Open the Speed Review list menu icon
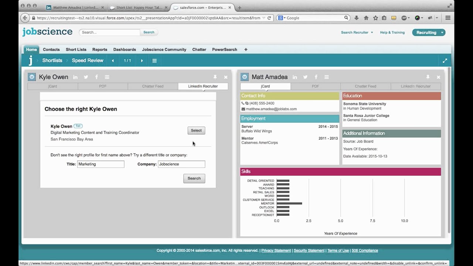The height and width of the screenshot is (266, 473). [154, 61]
